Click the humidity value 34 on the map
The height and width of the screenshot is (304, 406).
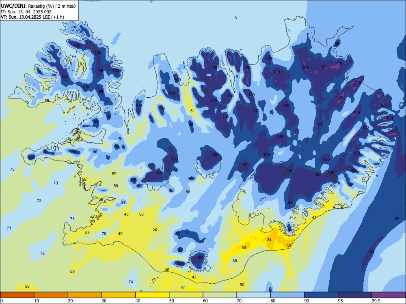tap(269, 240)
